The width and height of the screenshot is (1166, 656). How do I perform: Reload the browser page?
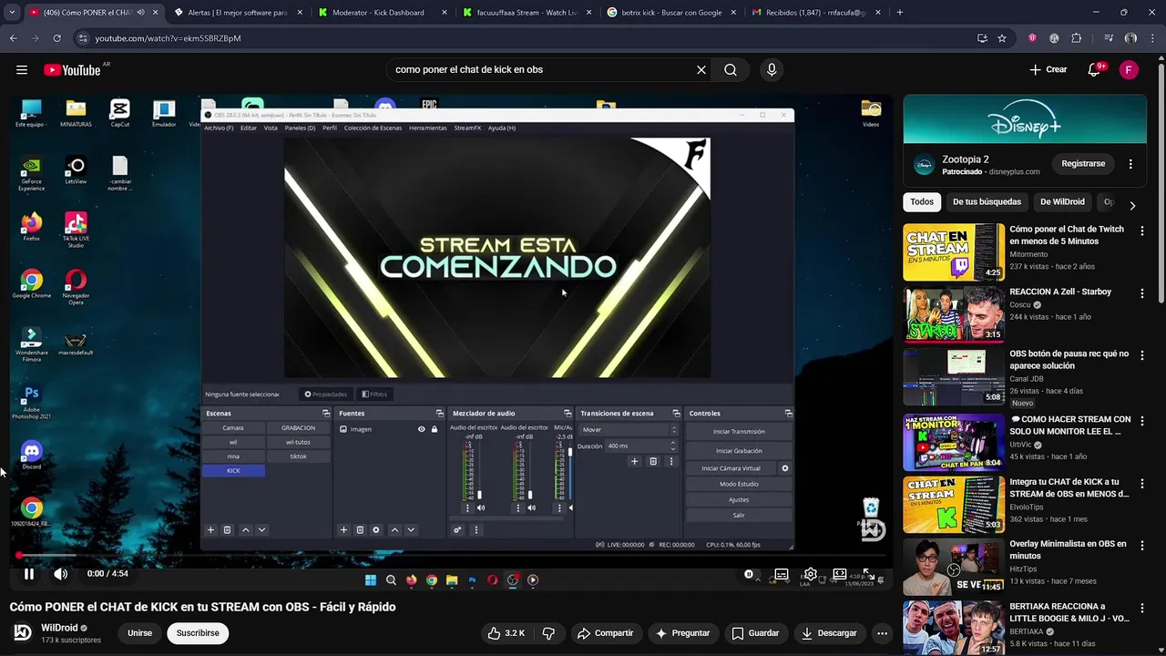[x=56, y=38]
